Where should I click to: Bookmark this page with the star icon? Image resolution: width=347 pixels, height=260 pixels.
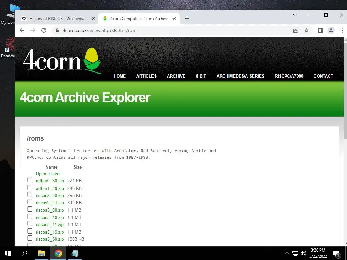306,30
